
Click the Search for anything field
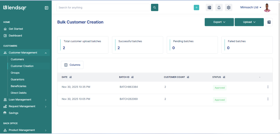tap(103, 8)
